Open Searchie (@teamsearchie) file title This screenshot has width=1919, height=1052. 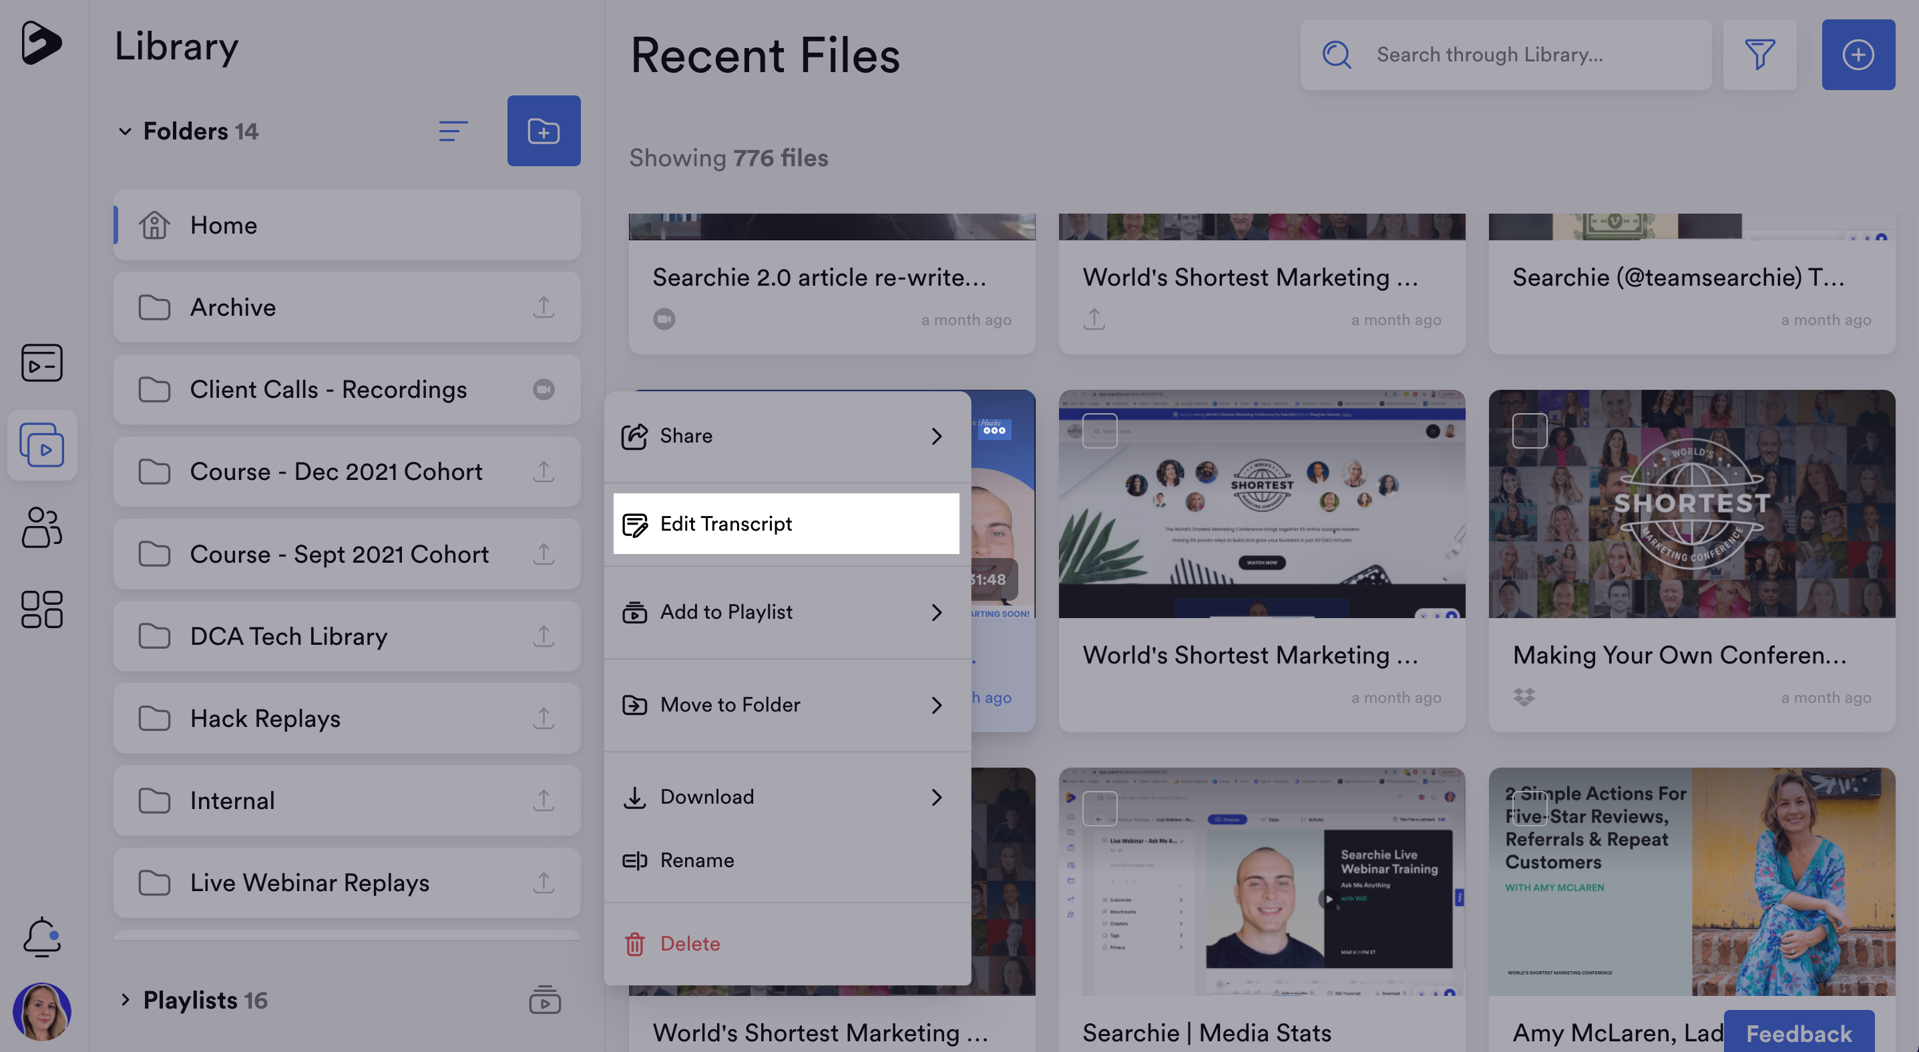(1679, 277)
